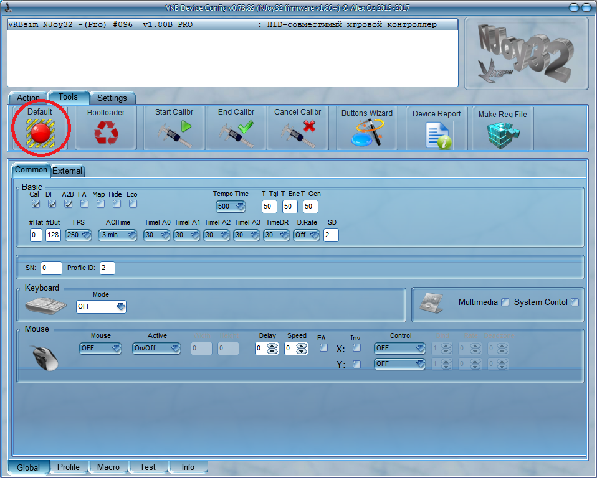
Task: Toggle the mouse FA checkbox
Action: pyautogui.click(x=323, y=347)
